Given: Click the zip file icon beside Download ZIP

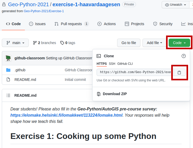Looking at the screenshot, I should 99,94.
